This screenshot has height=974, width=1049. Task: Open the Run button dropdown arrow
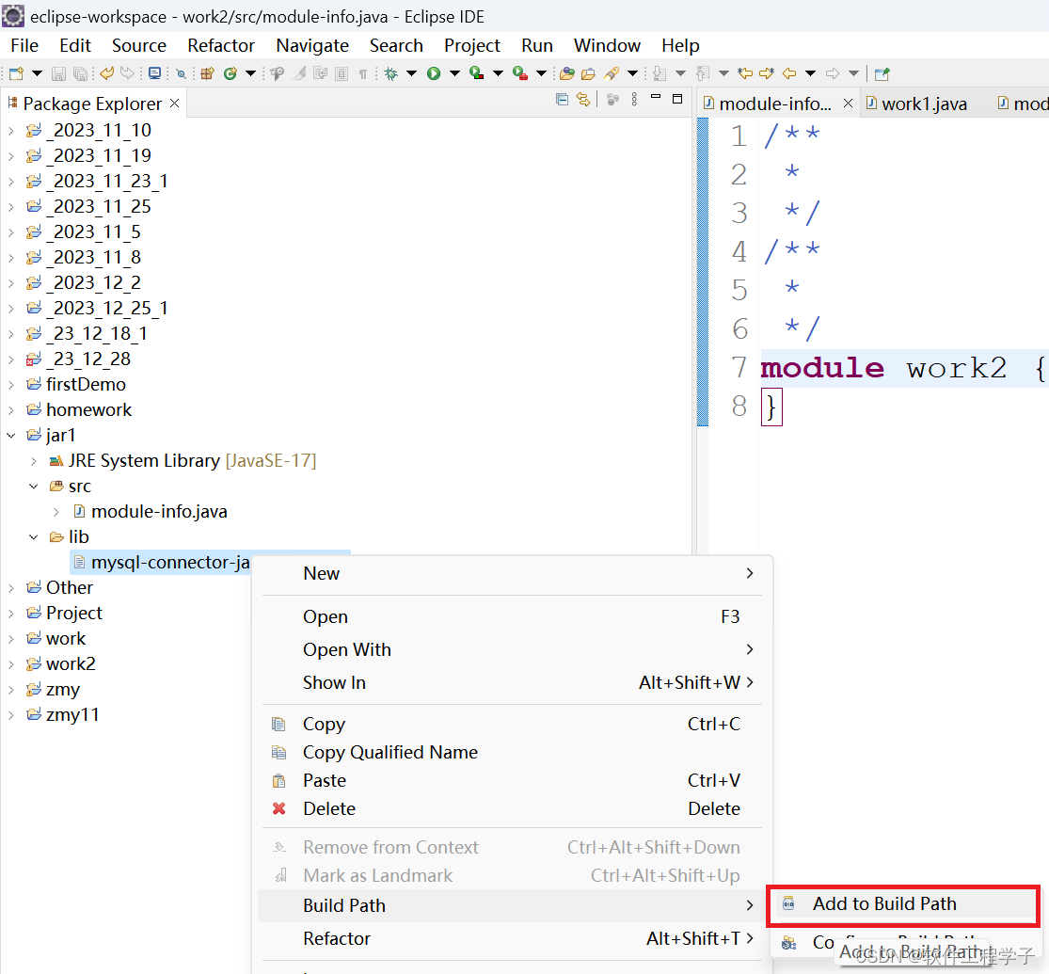coord(453,73)
